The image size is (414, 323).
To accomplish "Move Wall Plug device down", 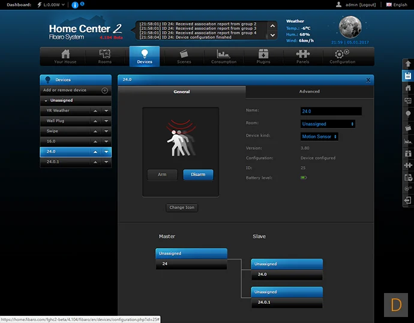I will coord(106,121).
